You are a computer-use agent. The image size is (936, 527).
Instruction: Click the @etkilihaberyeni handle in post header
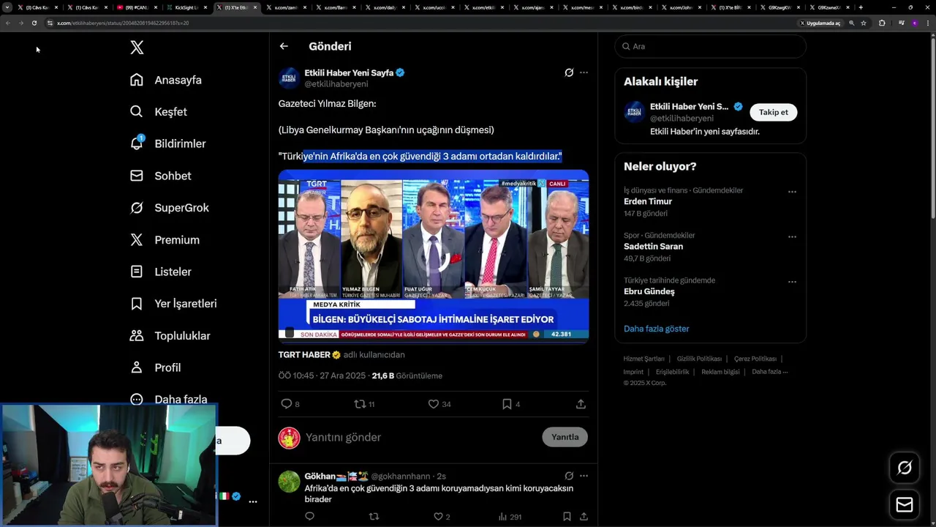336,84
